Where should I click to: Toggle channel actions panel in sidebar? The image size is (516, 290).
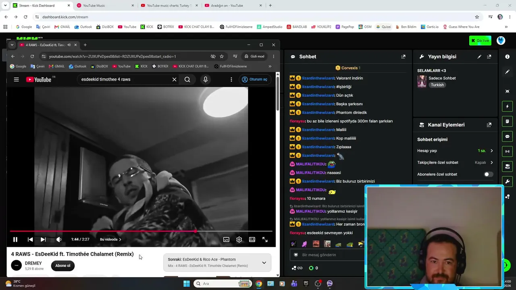pyautogui.click(x=507, y=166)
